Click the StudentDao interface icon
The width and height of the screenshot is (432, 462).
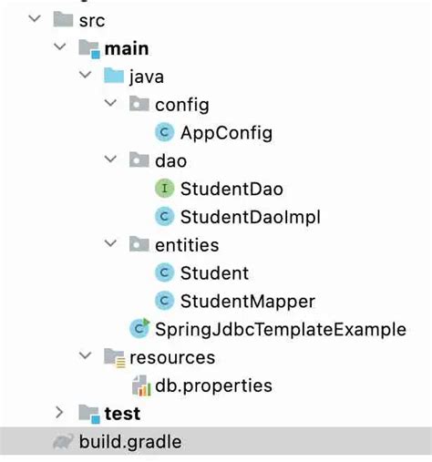click(x=164, y=189)
